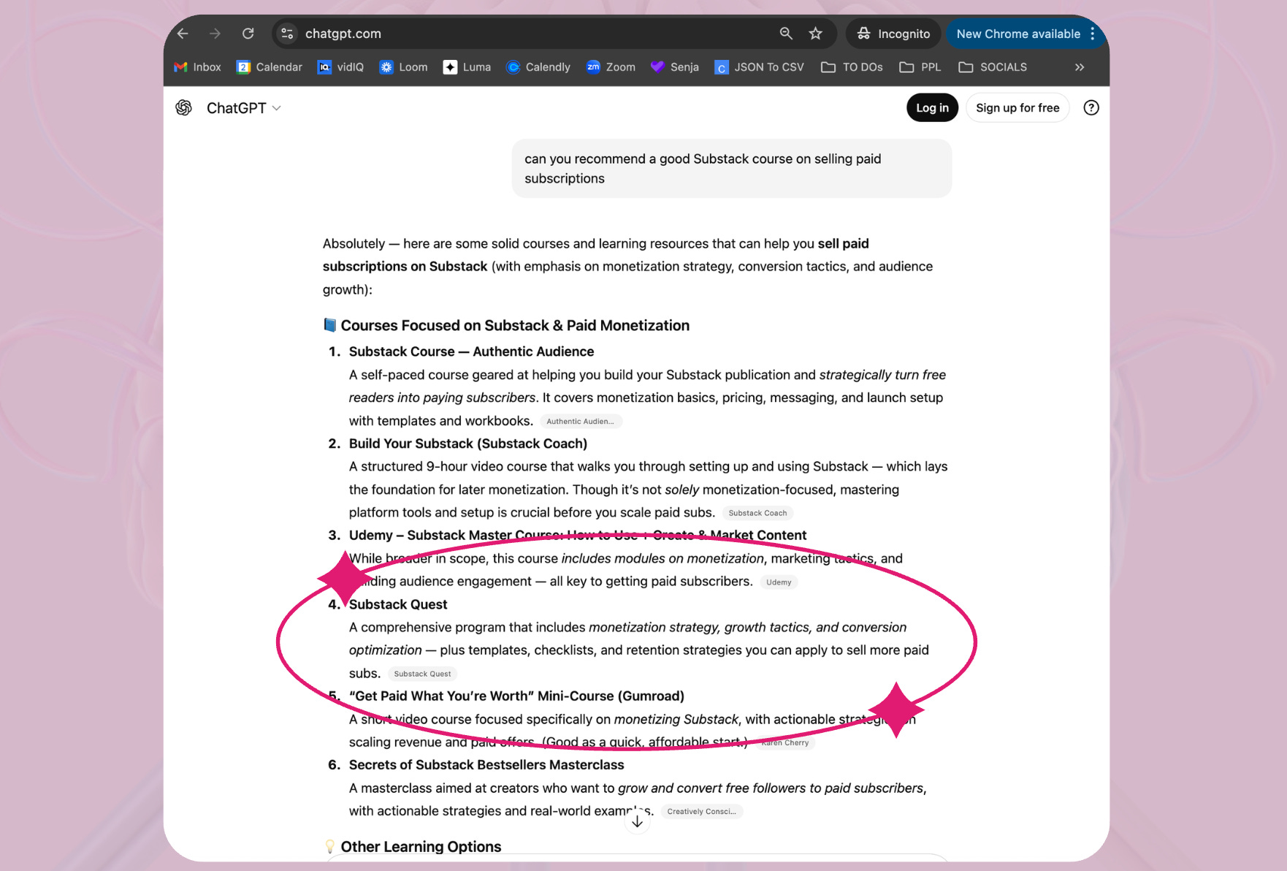The height and width of the screenshot is (871, 1287).
Task: Click 'Build Your Substack (Substack Coach)' title
Action: coord(468,444)
